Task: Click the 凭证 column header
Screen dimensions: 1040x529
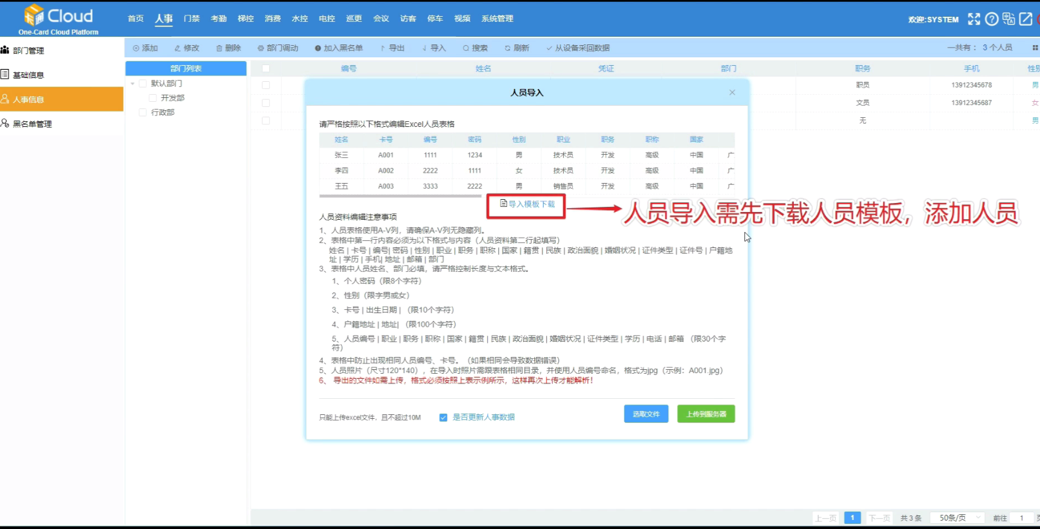Action: [x=606, y=68]
